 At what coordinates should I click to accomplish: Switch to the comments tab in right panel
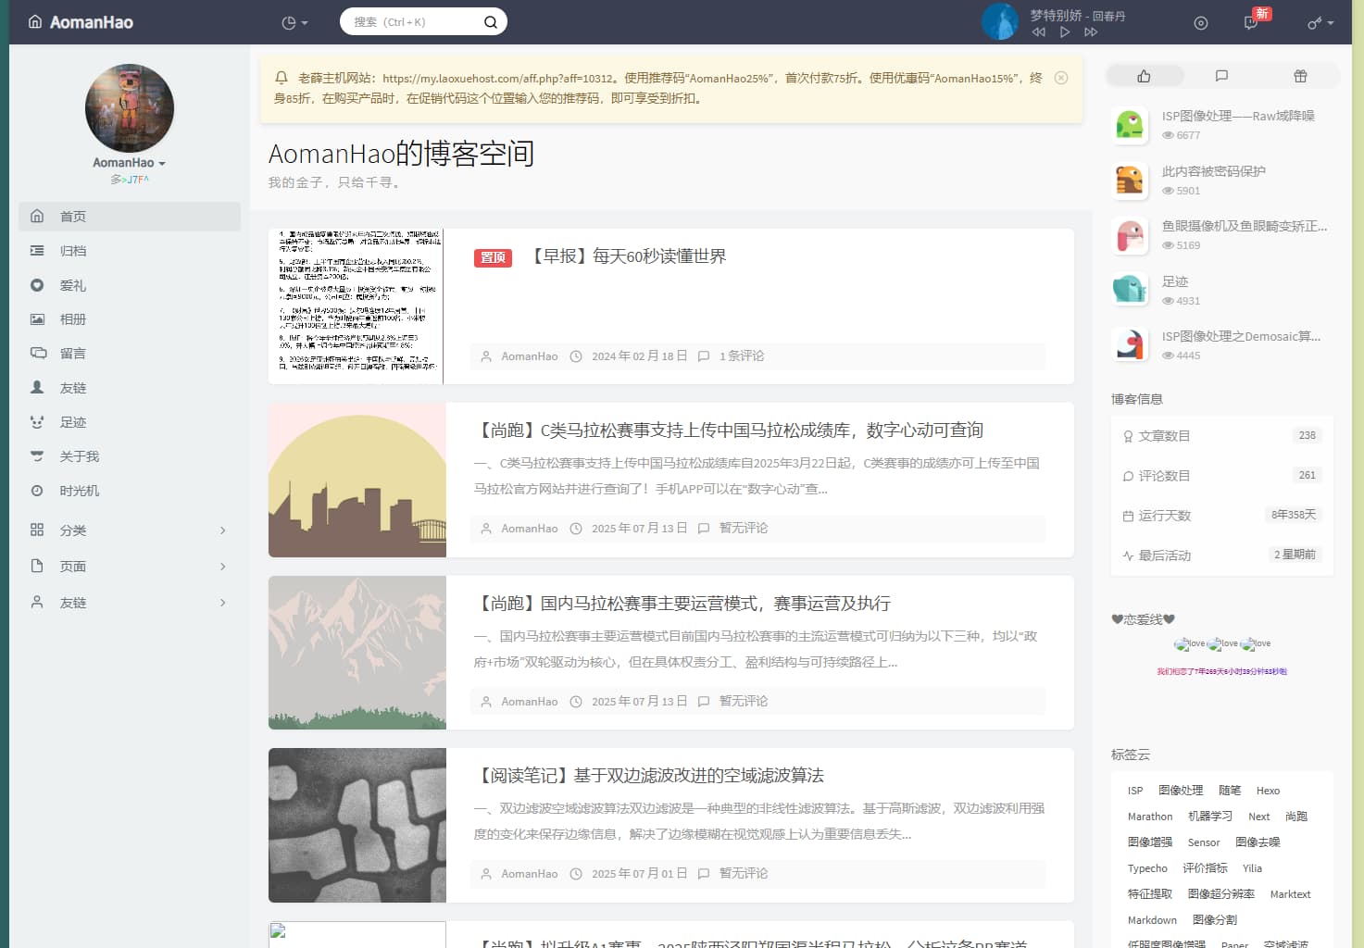click(1221, 76)
